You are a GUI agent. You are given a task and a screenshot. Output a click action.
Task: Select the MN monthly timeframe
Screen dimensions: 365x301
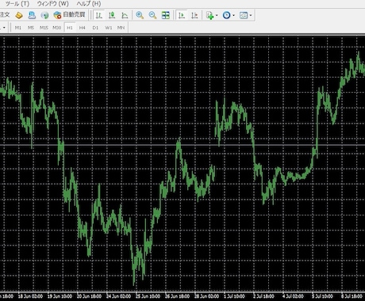point(121,28)
